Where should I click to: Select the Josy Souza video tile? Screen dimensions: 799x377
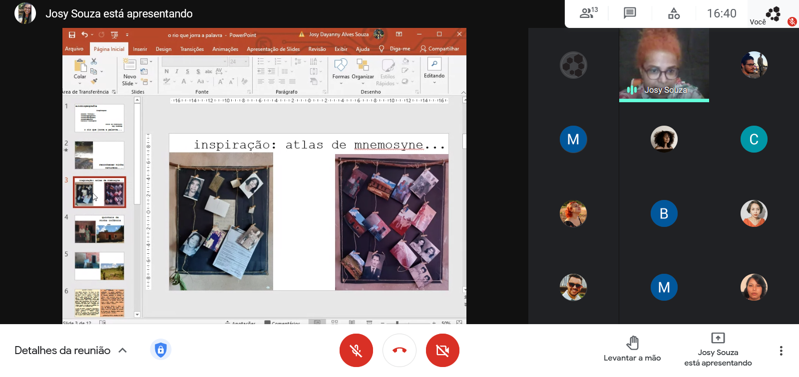coord(664,65)
